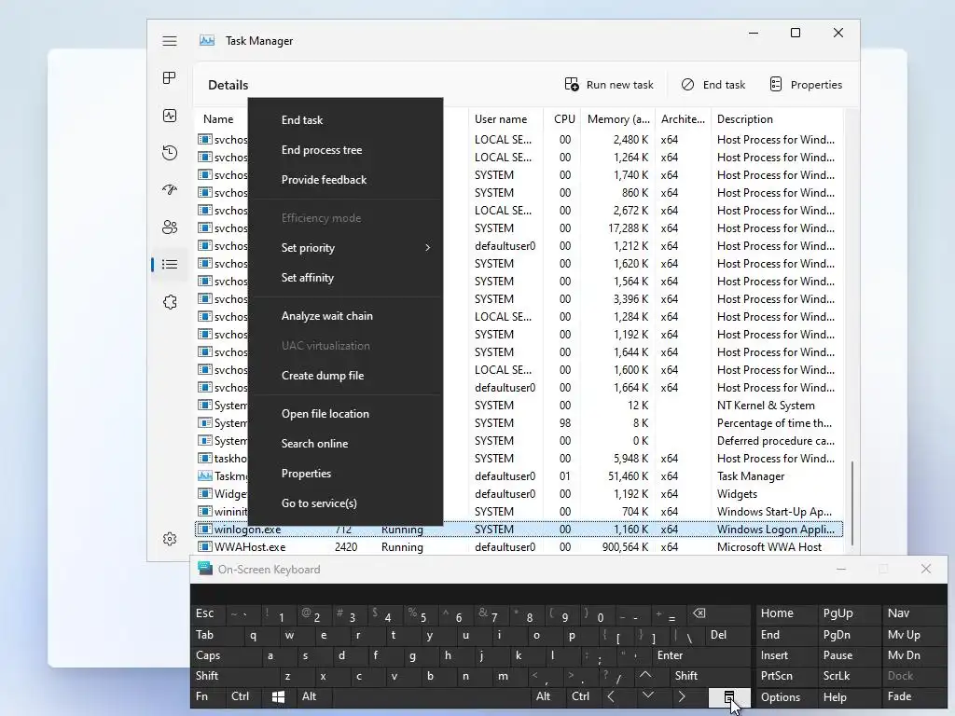The image size is (955, 716).
Task: Sort by the Name column header
Action: coord(218,119)
